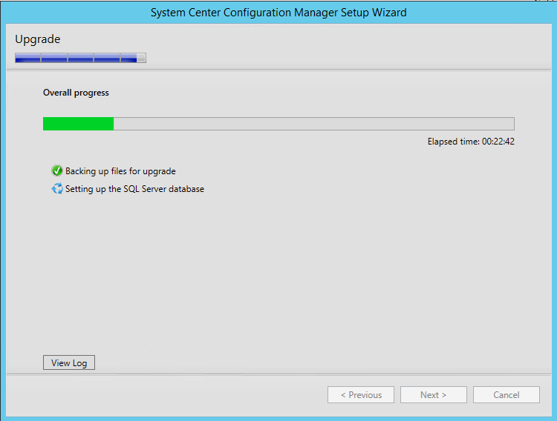Click the Elapsed time readout

point(471,142)
